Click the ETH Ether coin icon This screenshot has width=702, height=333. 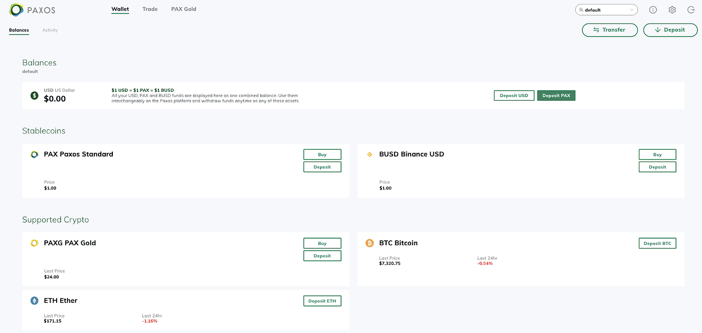coord(34,300)
